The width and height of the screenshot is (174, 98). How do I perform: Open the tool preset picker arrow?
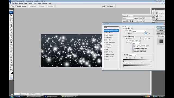14,6
